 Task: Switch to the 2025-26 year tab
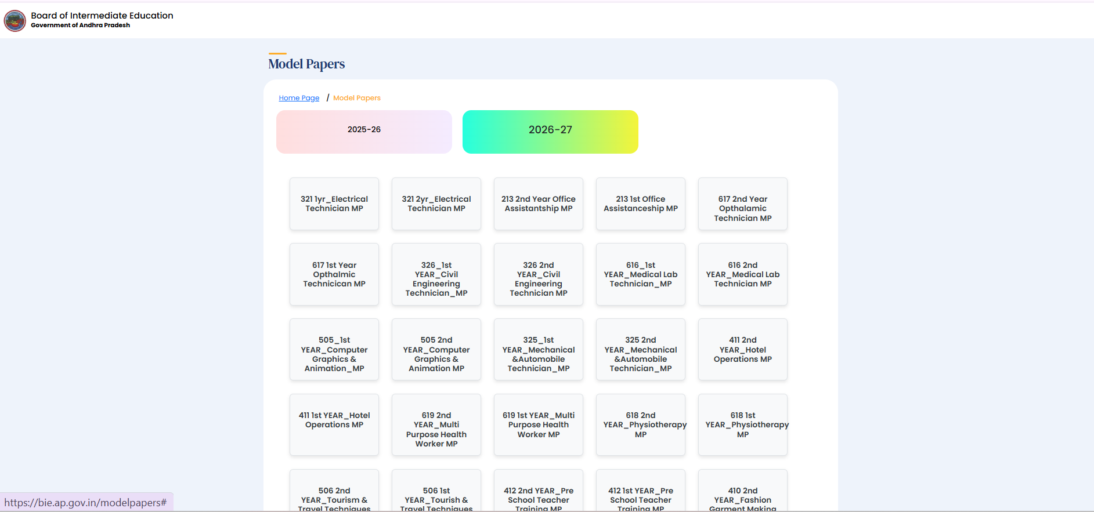pos(364,132)
